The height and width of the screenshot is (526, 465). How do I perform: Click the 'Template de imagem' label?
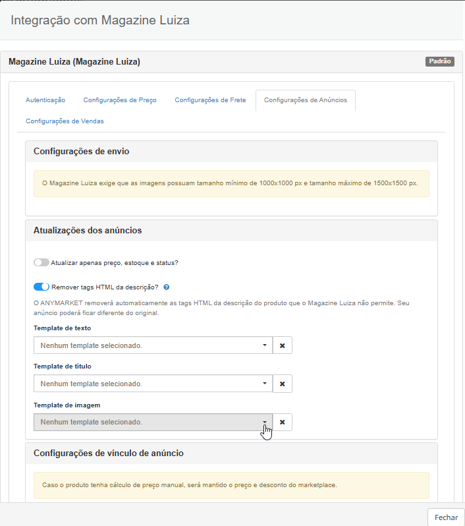67,405
